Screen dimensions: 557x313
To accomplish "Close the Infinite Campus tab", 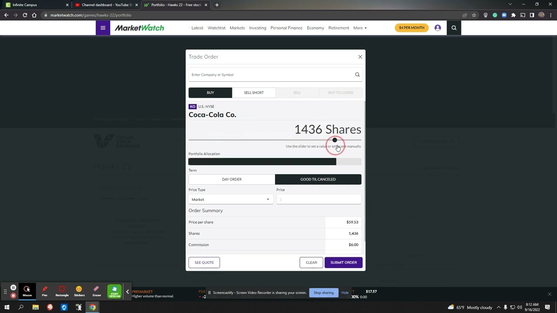I will [x=67, y=5].
